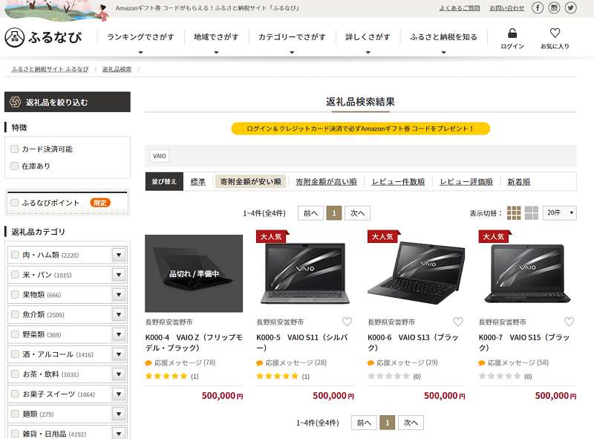
Task: Open the Instagram social icon
Action: click(554, 7)
